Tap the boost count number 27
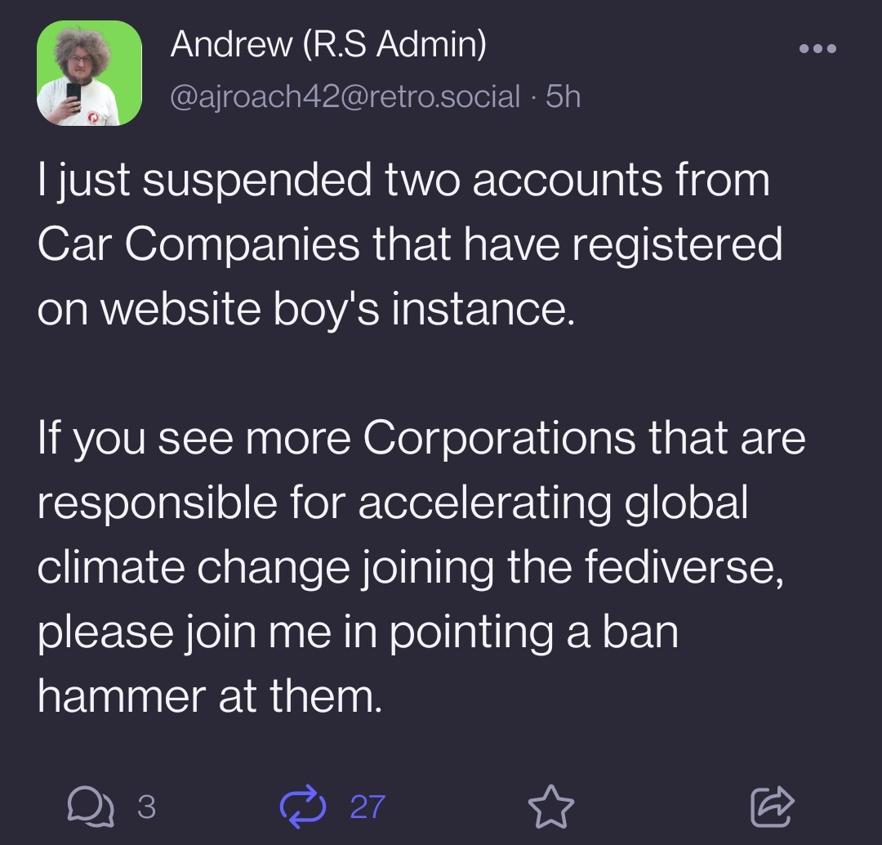Image resolution: width=882 pixels, height=845 pixels. click(367, 807)
